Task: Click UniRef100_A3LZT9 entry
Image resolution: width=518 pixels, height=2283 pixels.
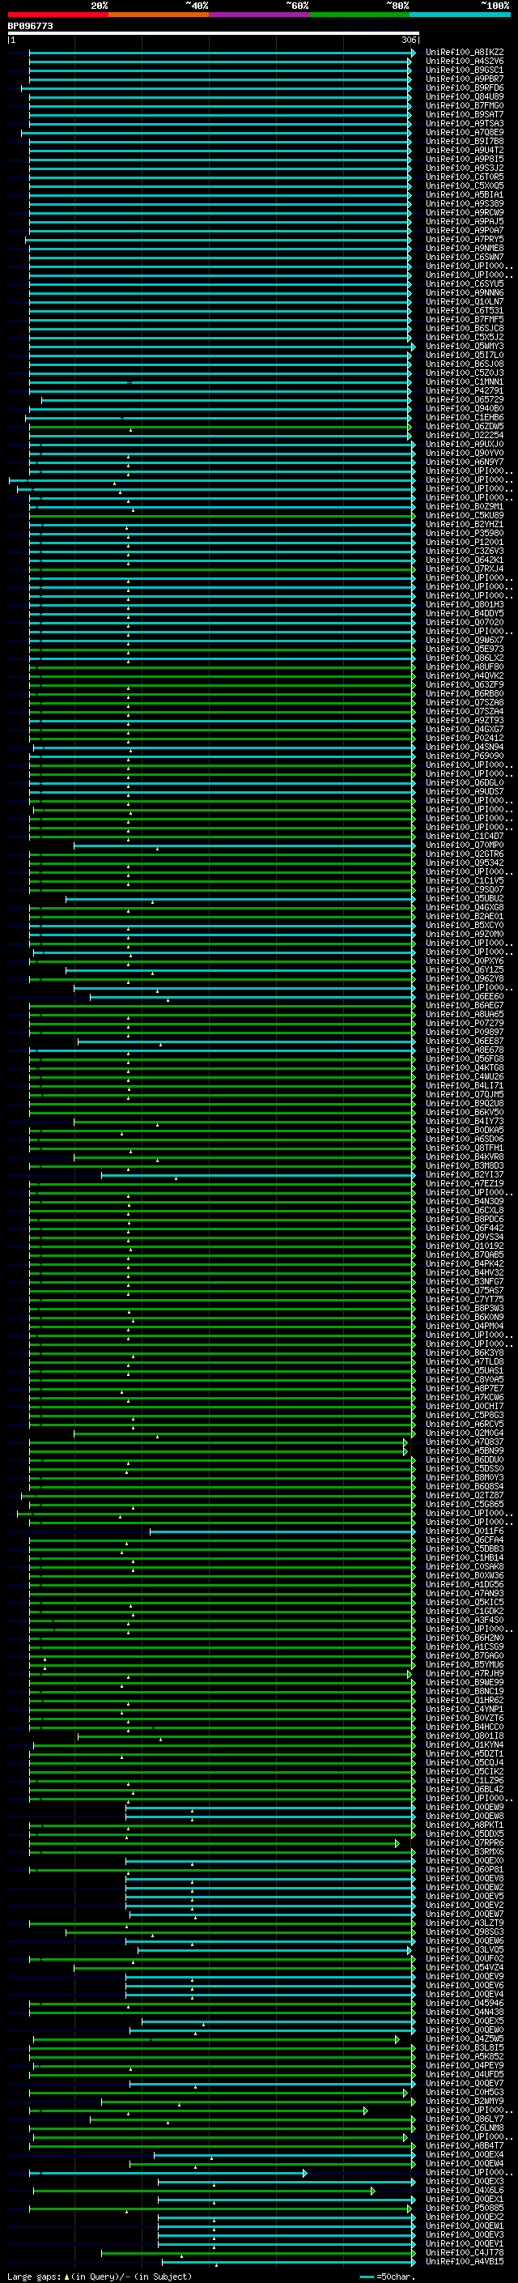Action: (x=465, y=1923)
